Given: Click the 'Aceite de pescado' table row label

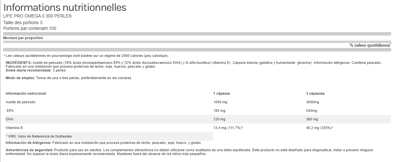Looking at the screenshot, I should [21, 102].
